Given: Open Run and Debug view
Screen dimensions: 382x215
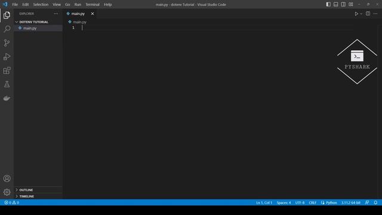Looking at the screenshot, I should (7, 57).
